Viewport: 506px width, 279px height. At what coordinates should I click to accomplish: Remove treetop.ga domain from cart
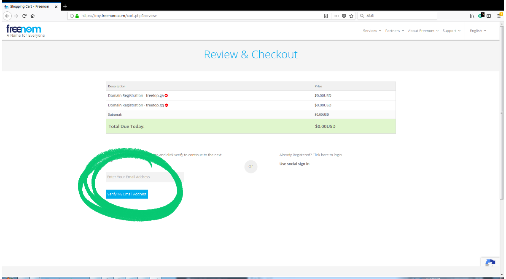click(x=166, y=95)
